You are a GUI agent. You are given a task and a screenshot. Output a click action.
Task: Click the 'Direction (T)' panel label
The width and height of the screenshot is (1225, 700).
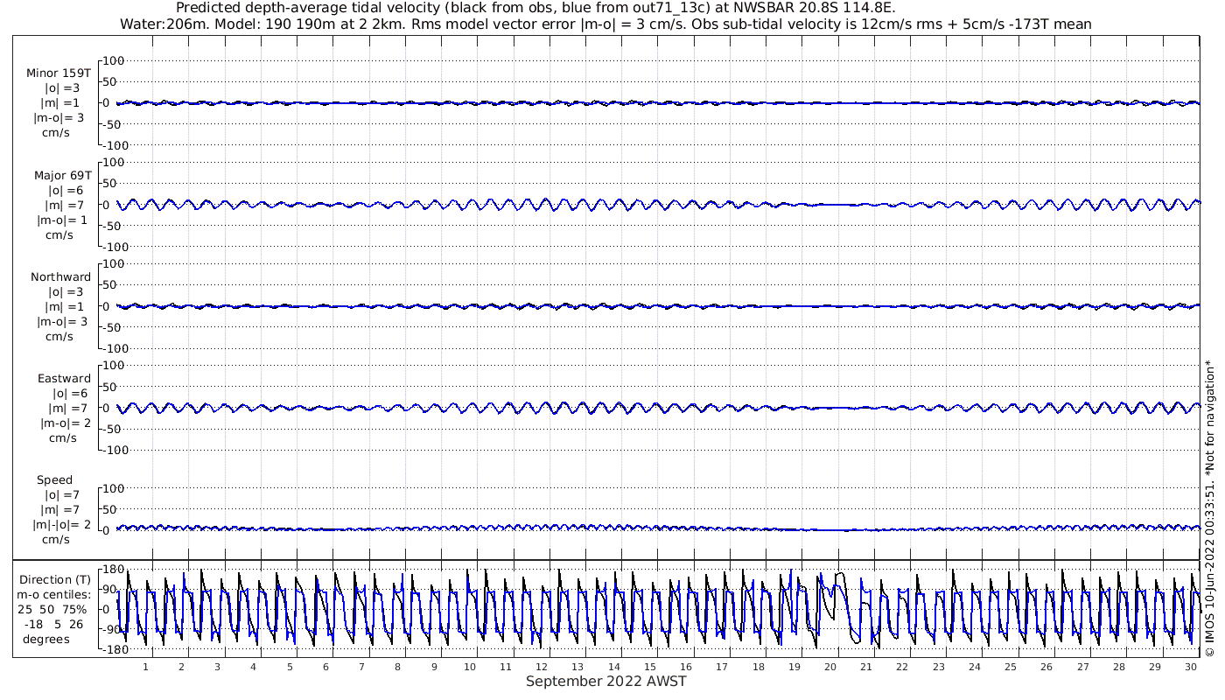pos(55,579)
